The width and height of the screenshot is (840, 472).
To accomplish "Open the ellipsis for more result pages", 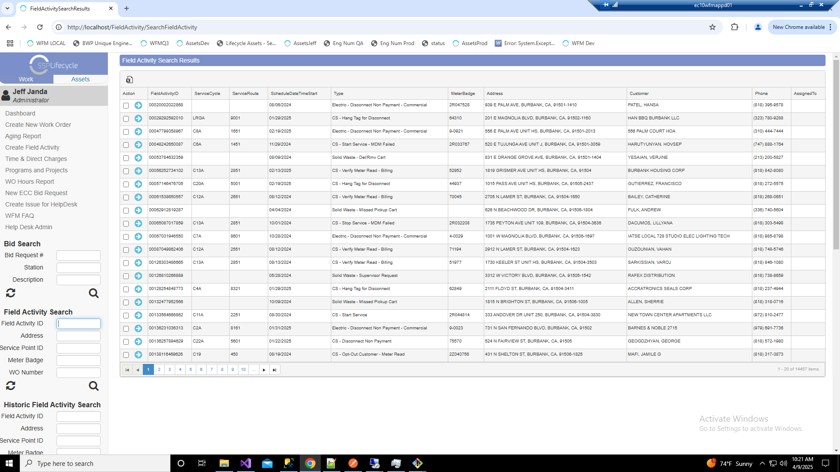I will pos(254,370).
